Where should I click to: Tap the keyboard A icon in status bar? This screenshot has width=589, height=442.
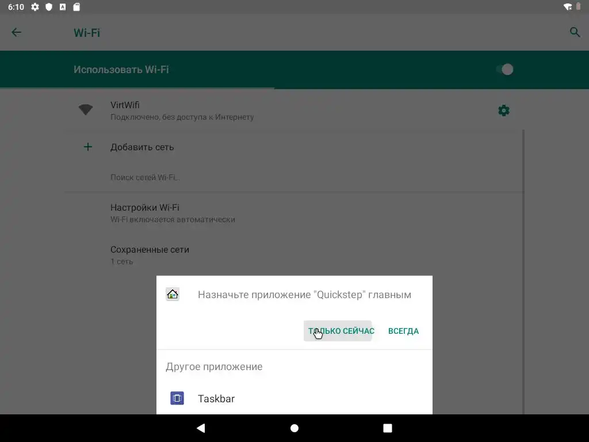[63, 7]
